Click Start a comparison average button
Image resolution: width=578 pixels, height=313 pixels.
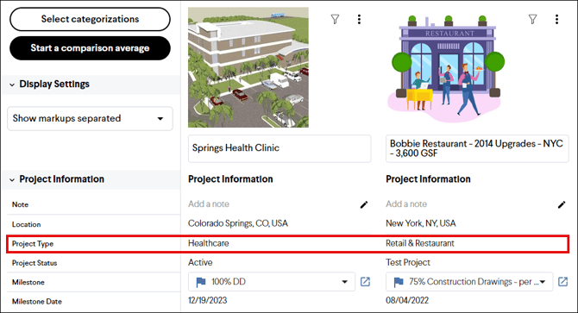click(90, 48)
